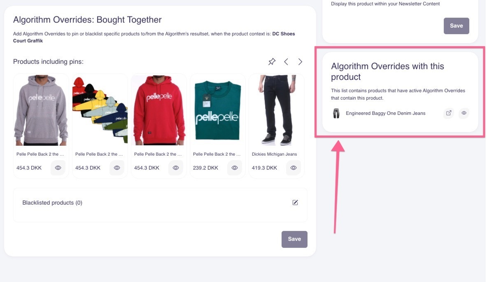Edit the Blacklisted products list
Image resolution: width=487 pixels, height=282 pixels.
[x=295, y=203]
